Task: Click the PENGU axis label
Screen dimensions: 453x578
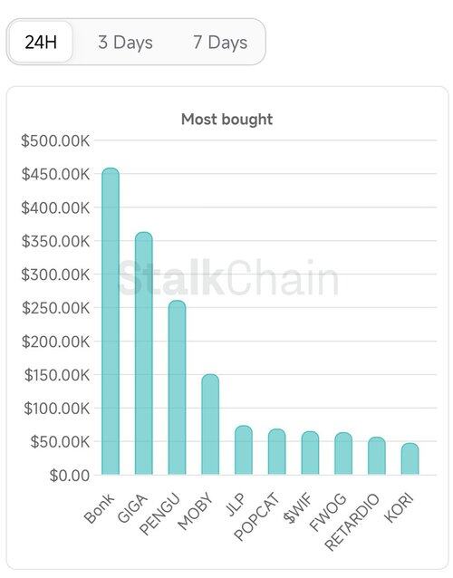Action: point(160,514)
